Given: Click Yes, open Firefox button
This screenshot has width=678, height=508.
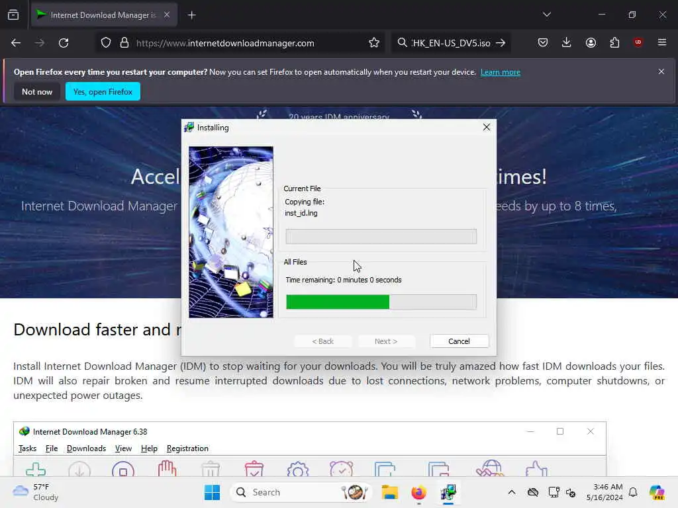Looking at the screenshot, I should (103, 91).
